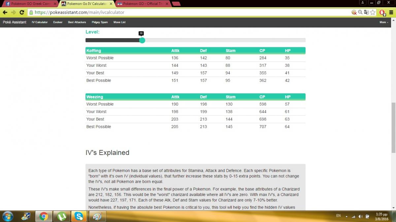The width and height of the screenshot is (396, 222).
Task: Go to Poké Assistant home link
Action: click(15, 22)
